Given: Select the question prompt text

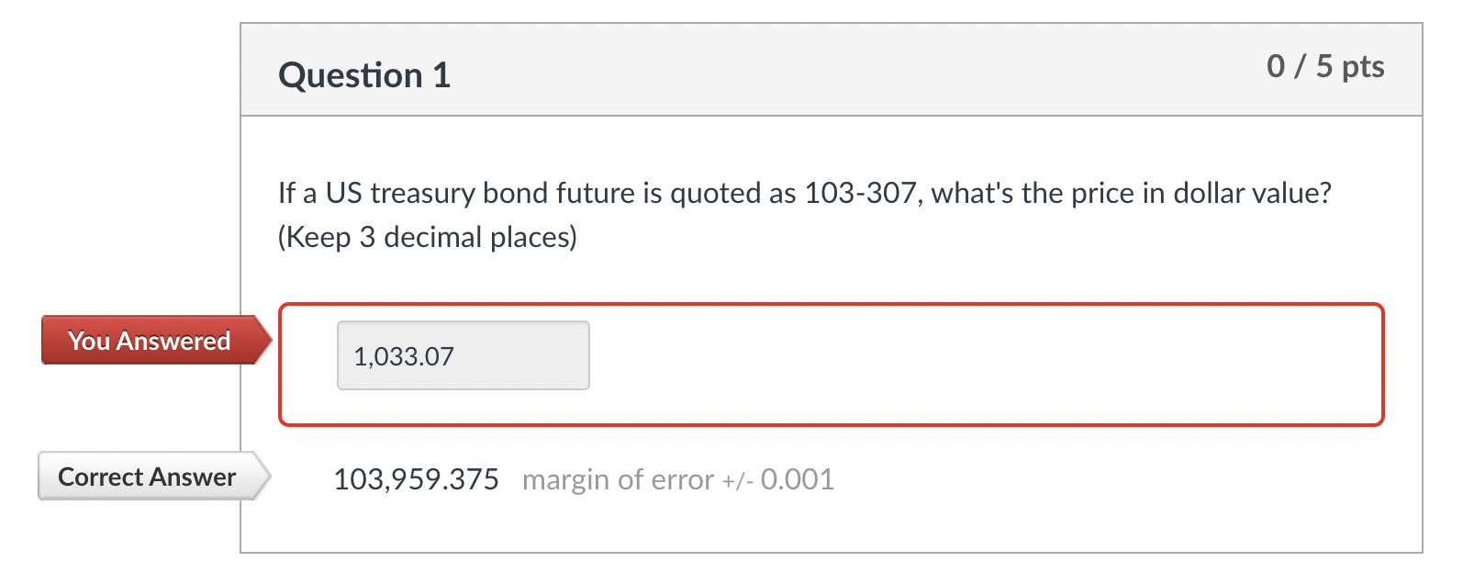Looking at the screenshot, I should [x=803, y=193].
